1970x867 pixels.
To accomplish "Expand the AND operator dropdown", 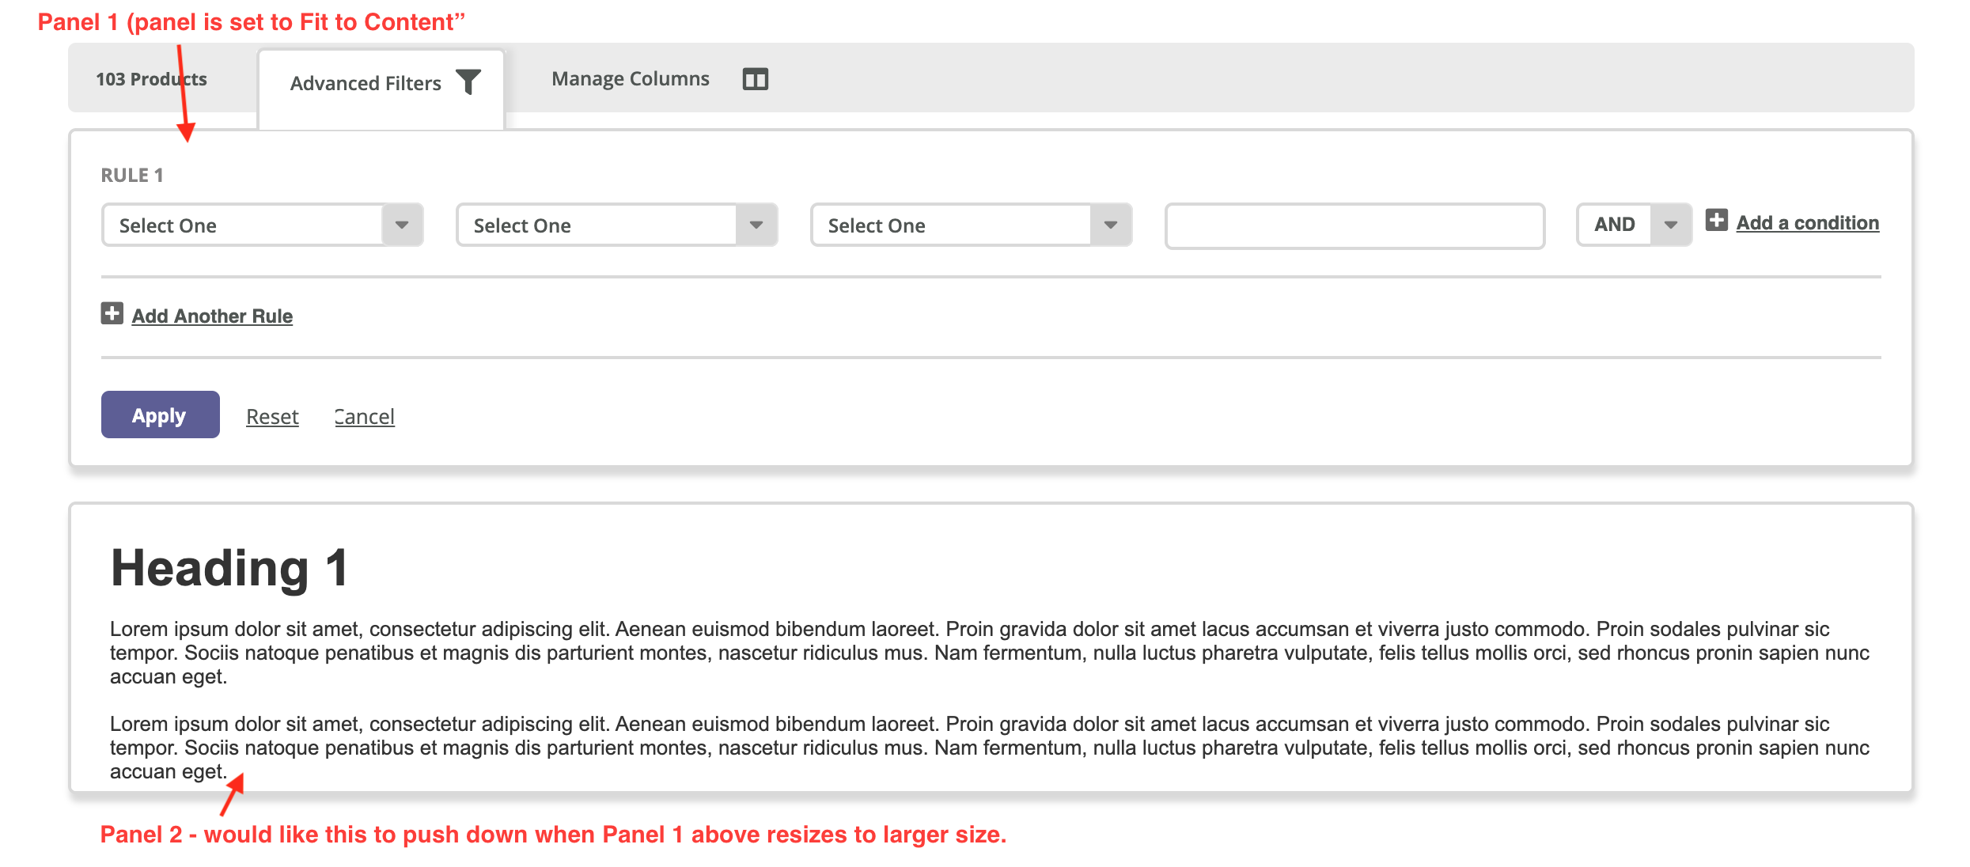I will click(1670, 225).
